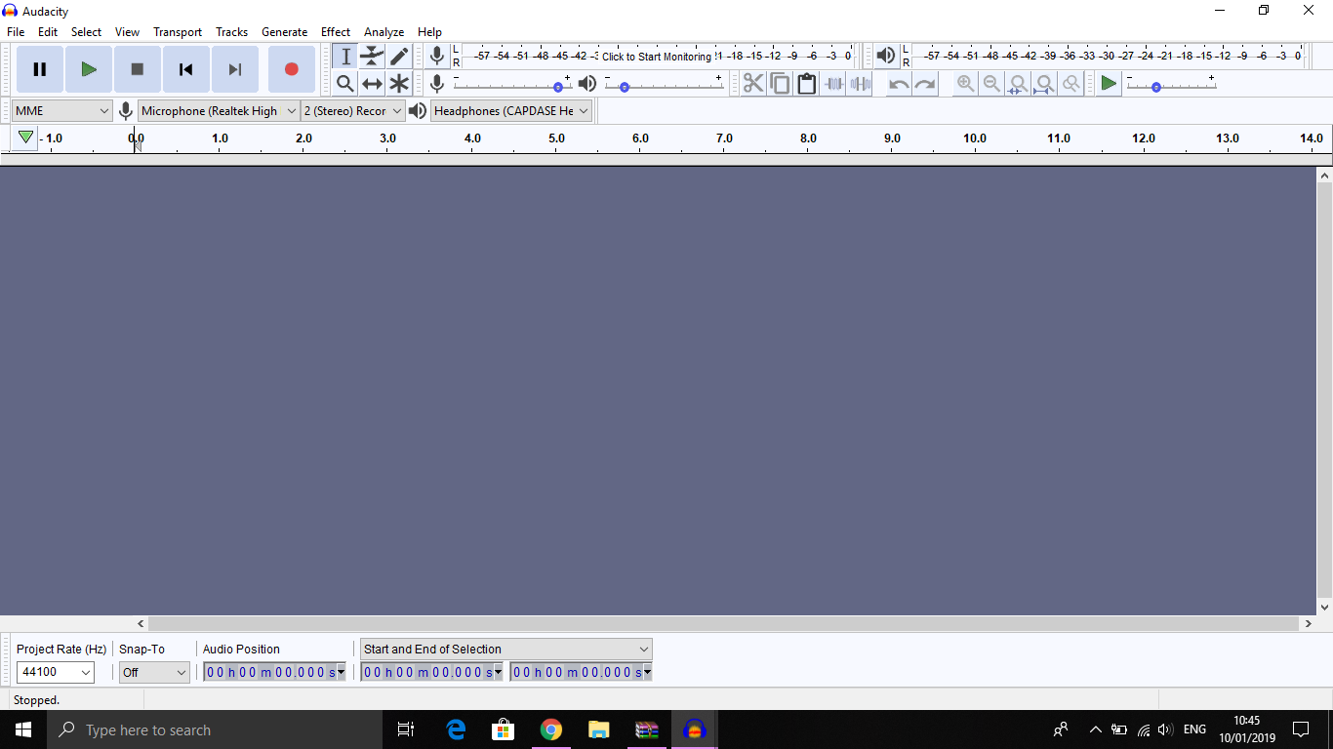Click the Paste clipboard icon
Viewport: 1333px width, 749px height.
click(806, 84)
